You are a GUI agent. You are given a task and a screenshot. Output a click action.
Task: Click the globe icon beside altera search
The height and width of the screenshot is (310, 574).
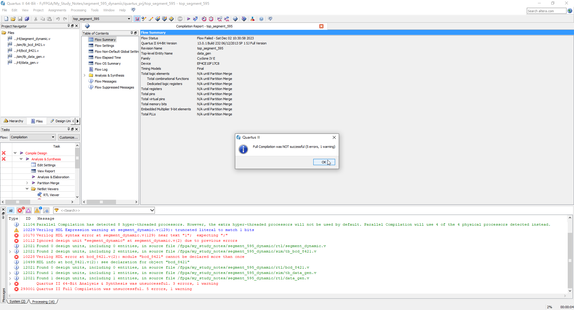570,11
